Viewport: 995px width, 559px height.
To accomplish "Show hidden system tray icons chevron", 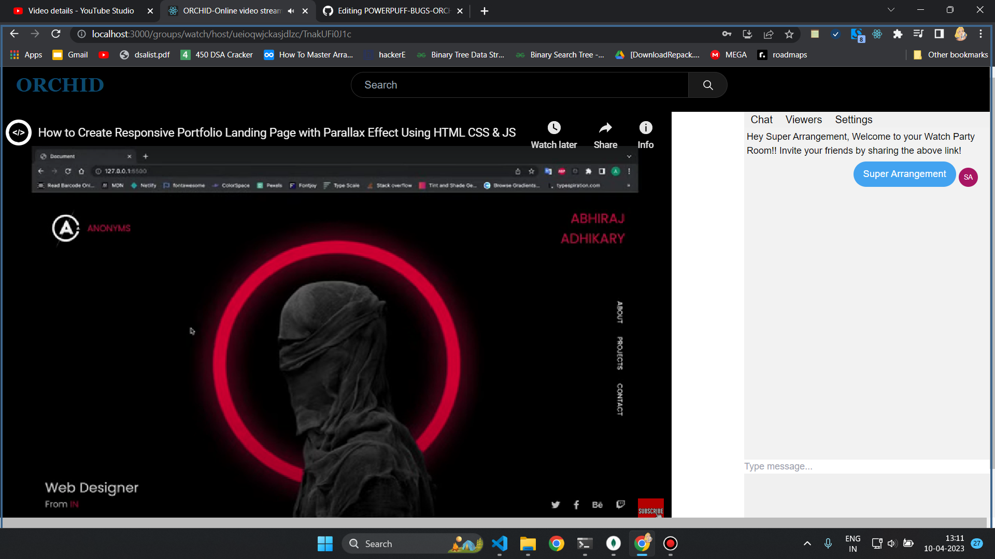I will 807,543.
